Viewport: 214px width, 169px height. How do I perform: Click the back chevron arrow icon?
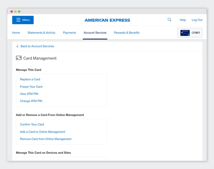pos(17,47)
